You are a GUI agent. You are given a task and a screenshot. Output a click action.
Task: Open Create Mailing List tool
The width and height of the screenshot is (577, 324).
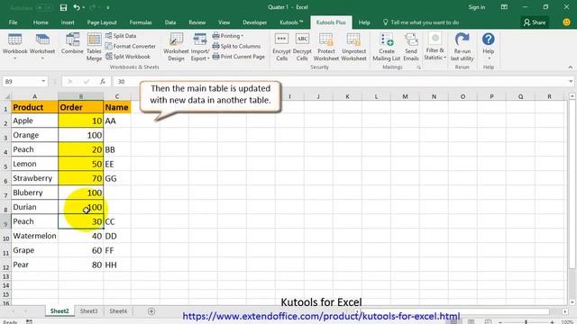point(387,47)
